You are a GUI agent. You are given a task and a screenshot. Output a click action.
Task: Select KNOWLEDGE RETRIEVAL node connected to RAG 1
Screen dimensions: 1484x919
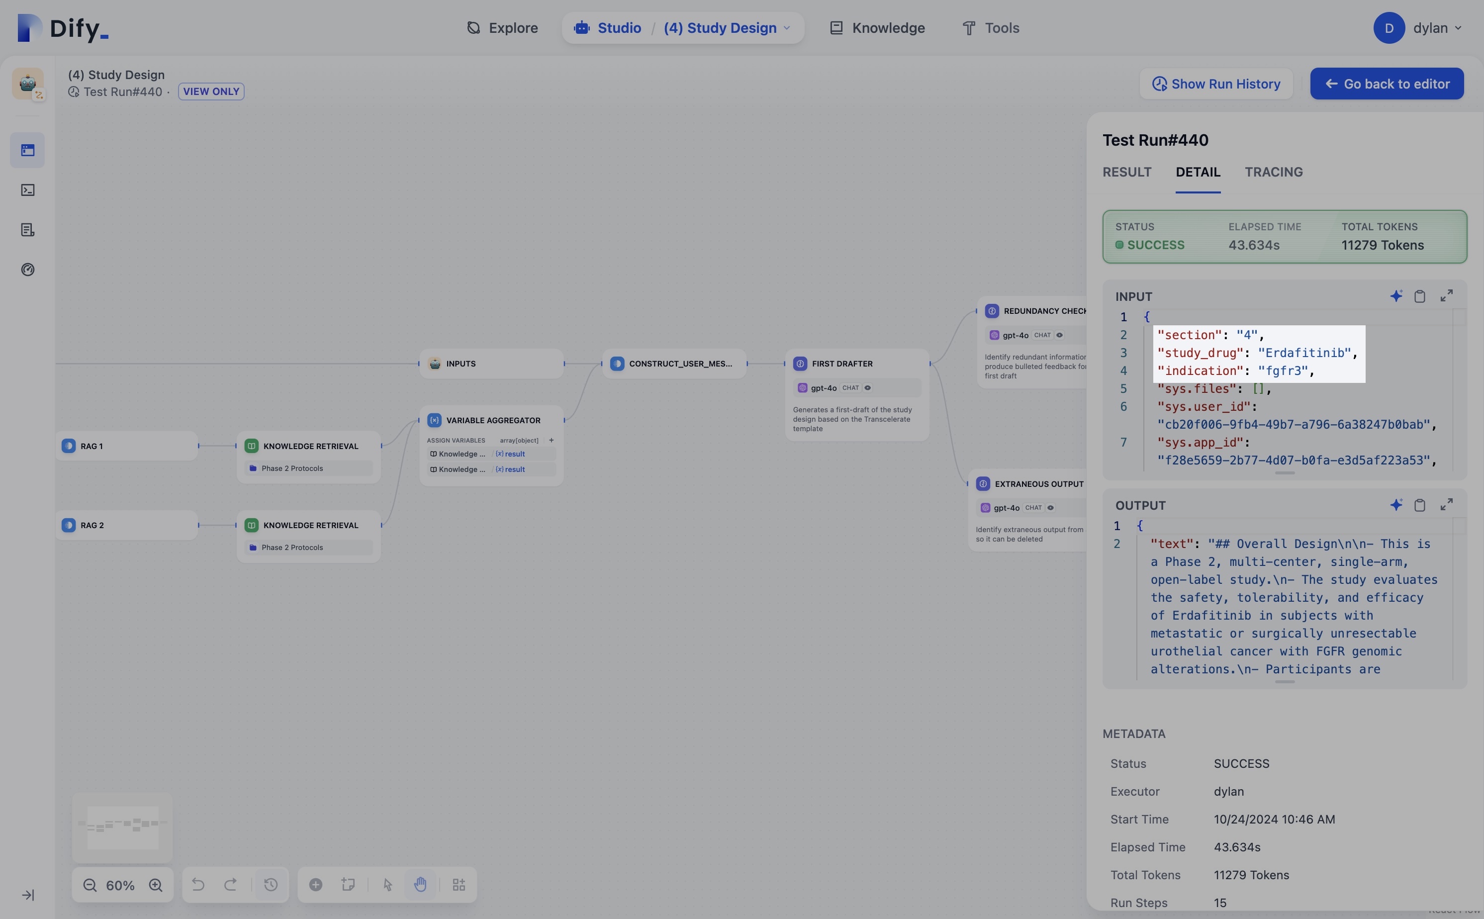pyautogui.click(x=309, y=457)
